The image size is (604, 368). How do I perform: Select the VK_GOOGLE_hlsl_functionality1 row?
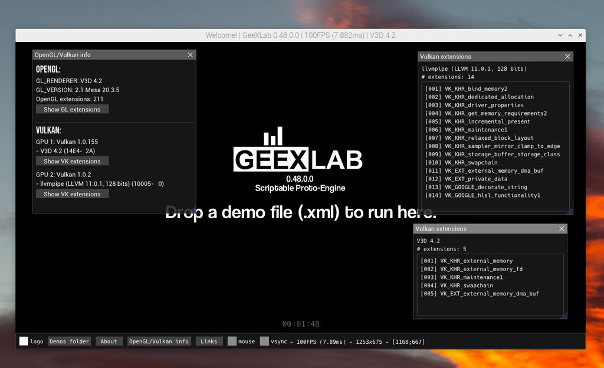pyautogui.click(x=482, y=196)
